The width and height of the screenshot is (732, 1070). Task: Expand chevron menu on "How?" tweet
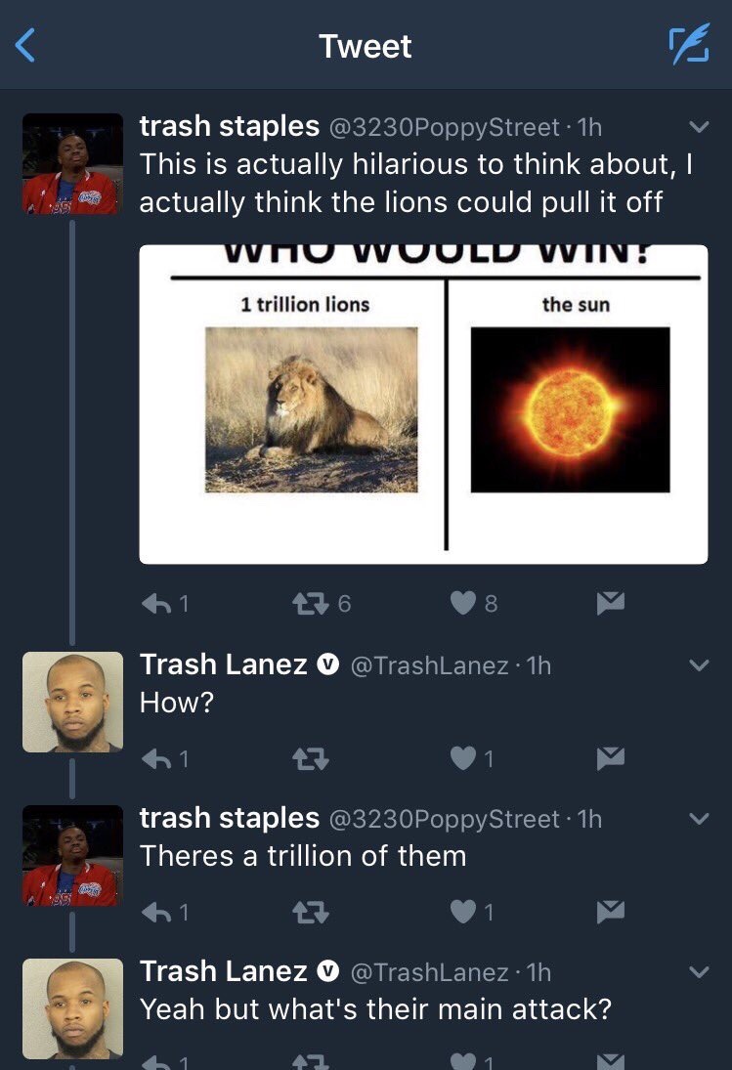click(699, 664)
